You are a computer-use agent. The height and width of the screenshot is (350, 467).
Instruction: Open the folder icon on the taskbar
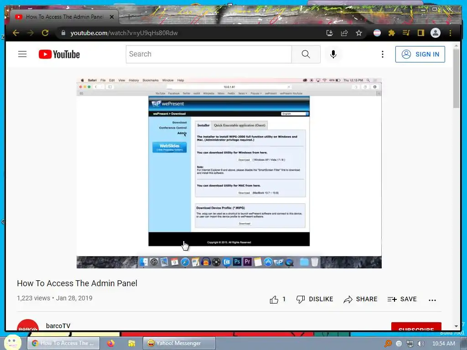(x=131, y=343)
